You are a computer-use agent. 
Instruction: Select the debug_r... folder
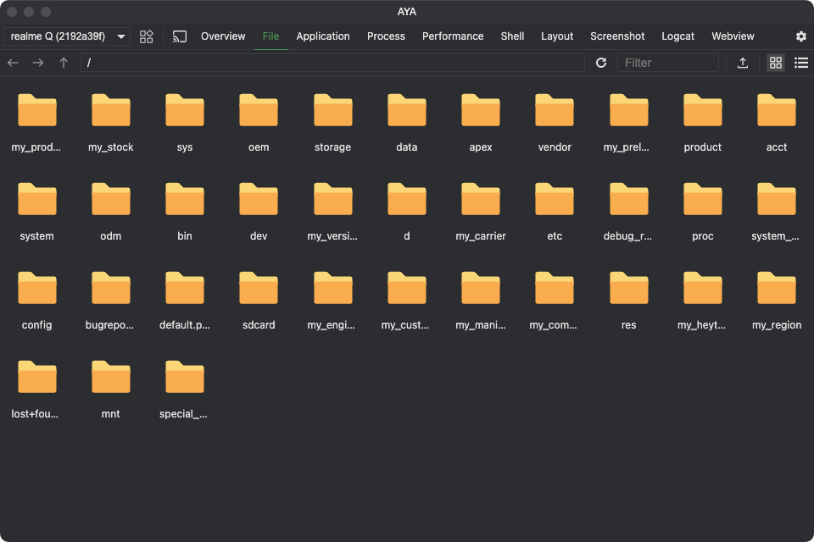tap(628, 212)
